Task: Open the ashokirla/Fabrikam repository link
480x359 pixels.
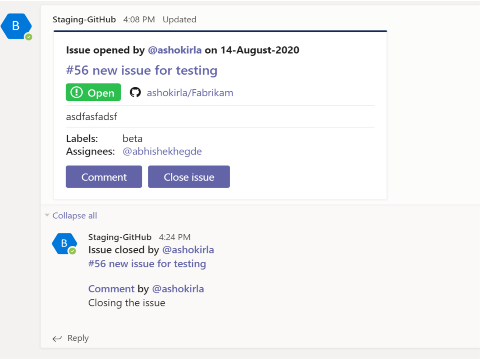Action: (189, 92)
